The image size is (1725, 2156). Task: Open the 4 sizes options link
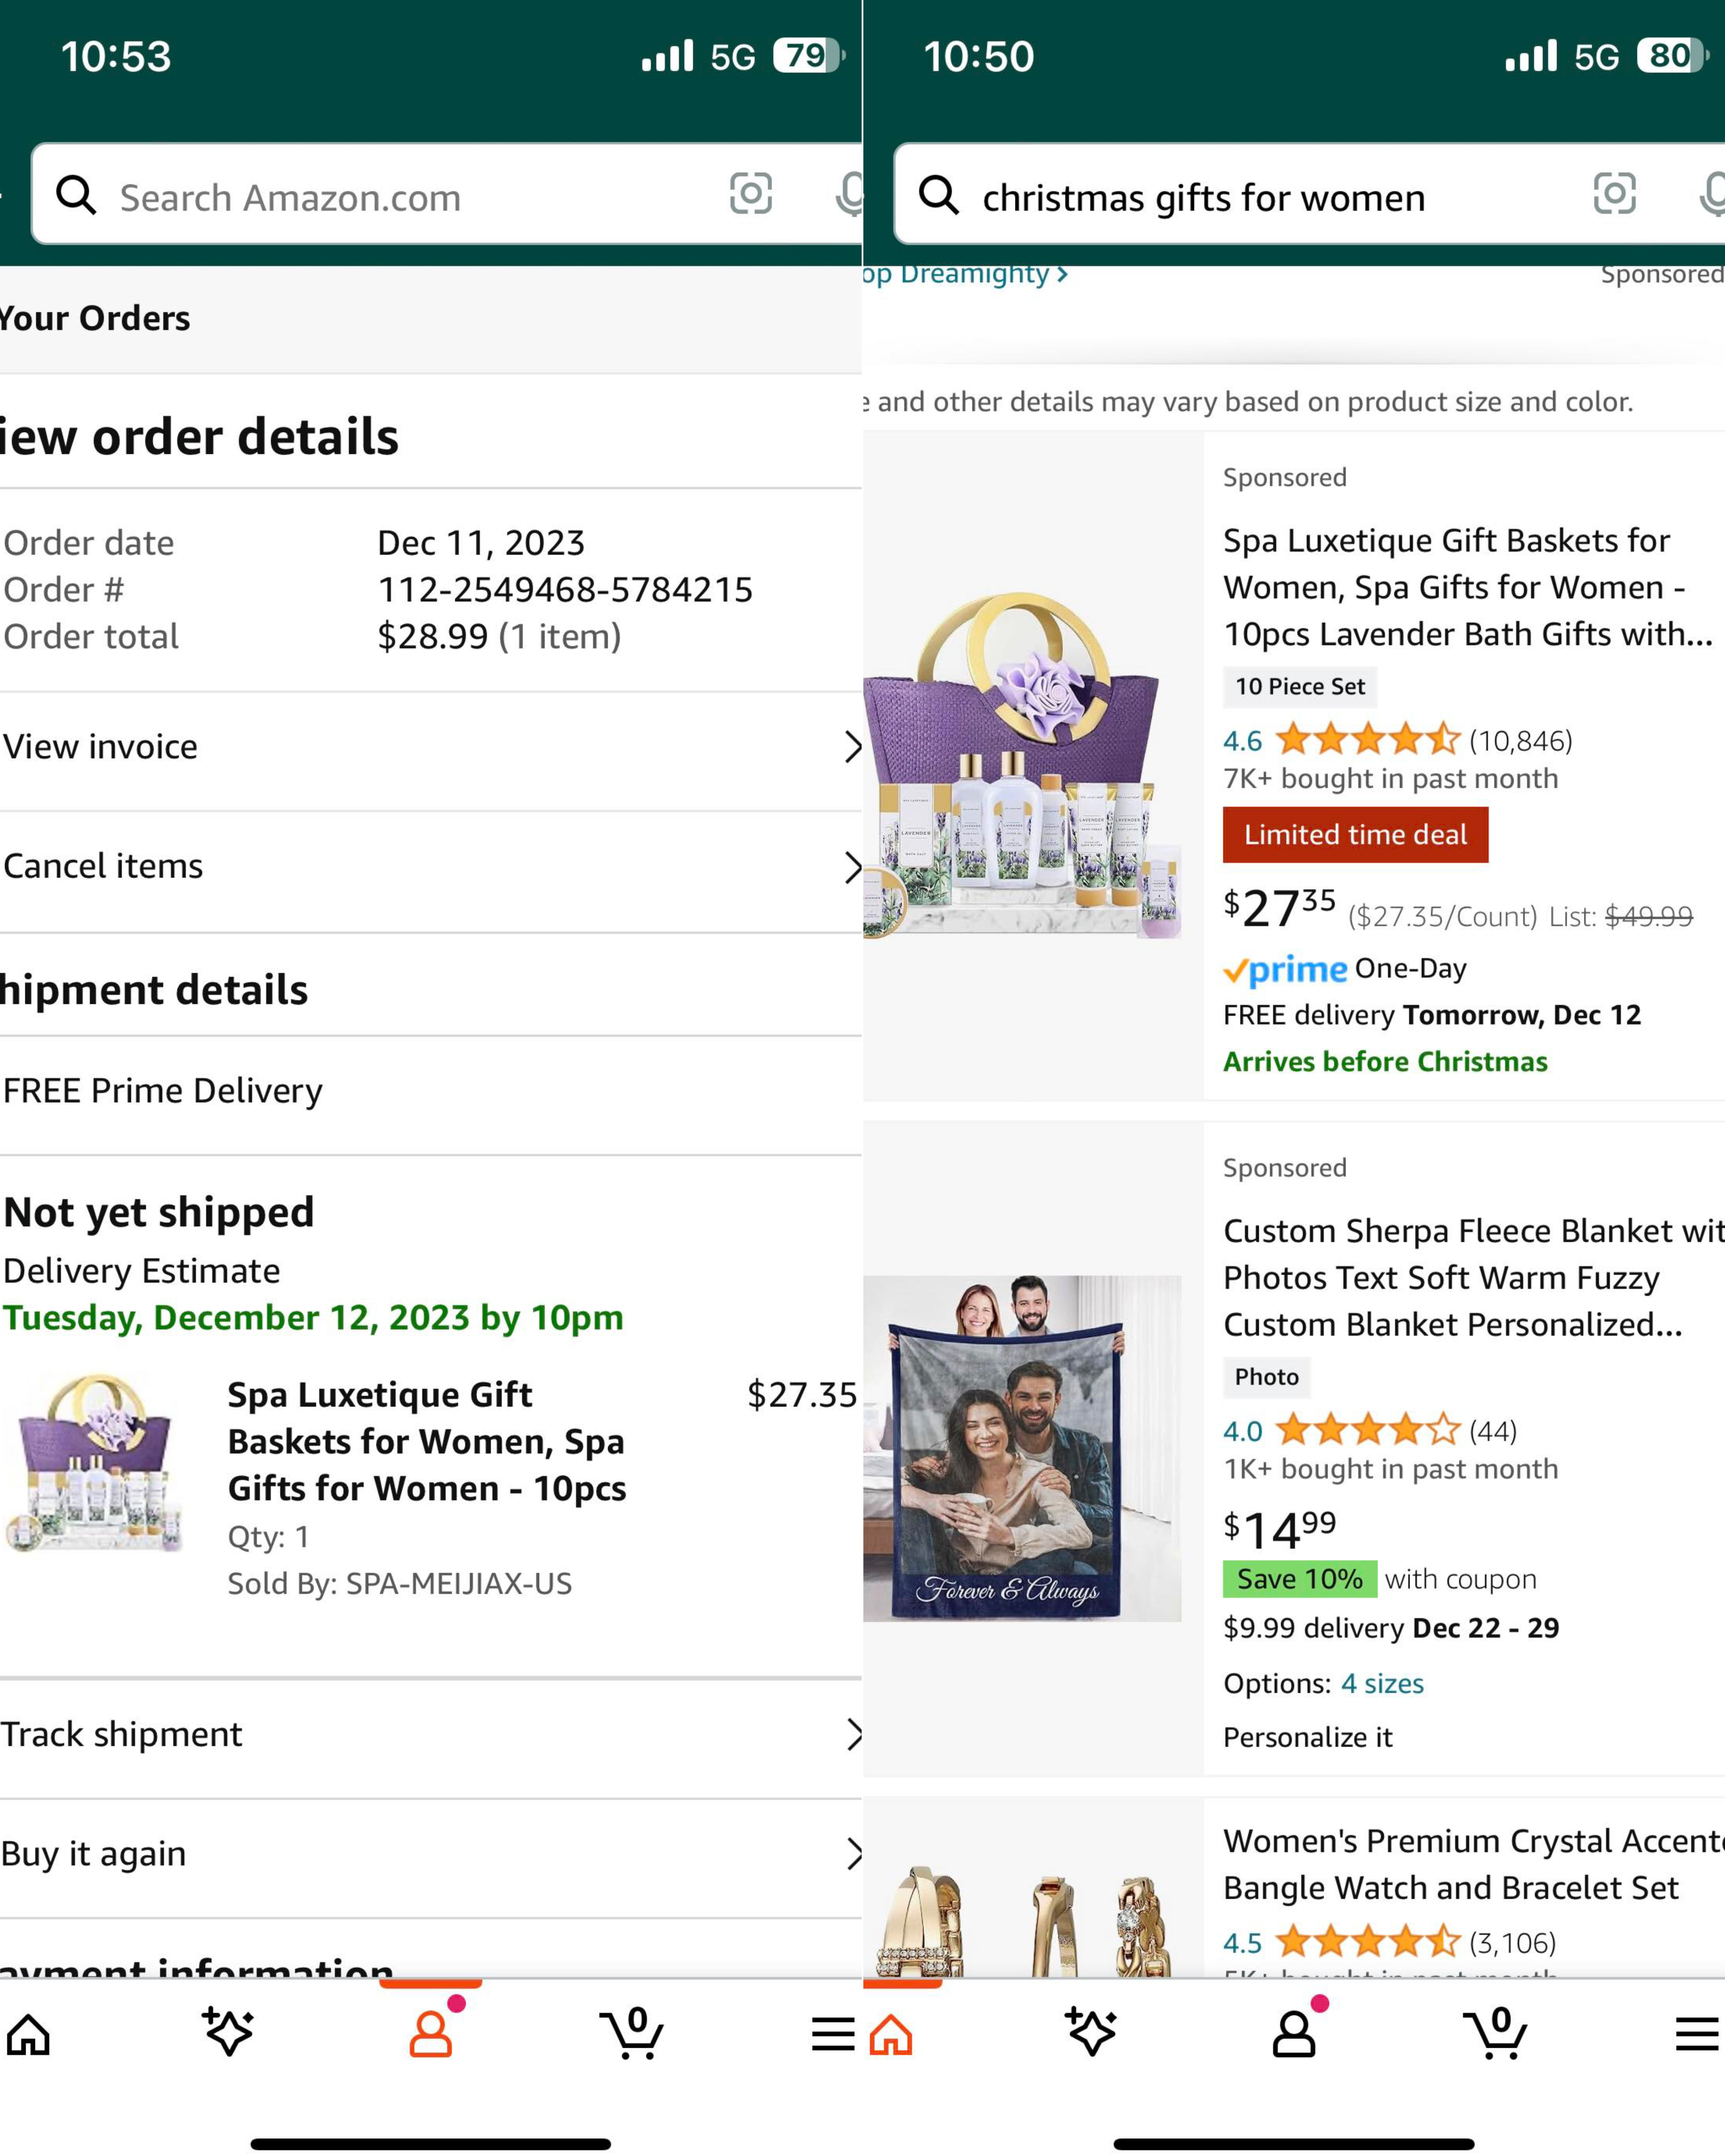pyautogui.click(x=1382, y=1684)
